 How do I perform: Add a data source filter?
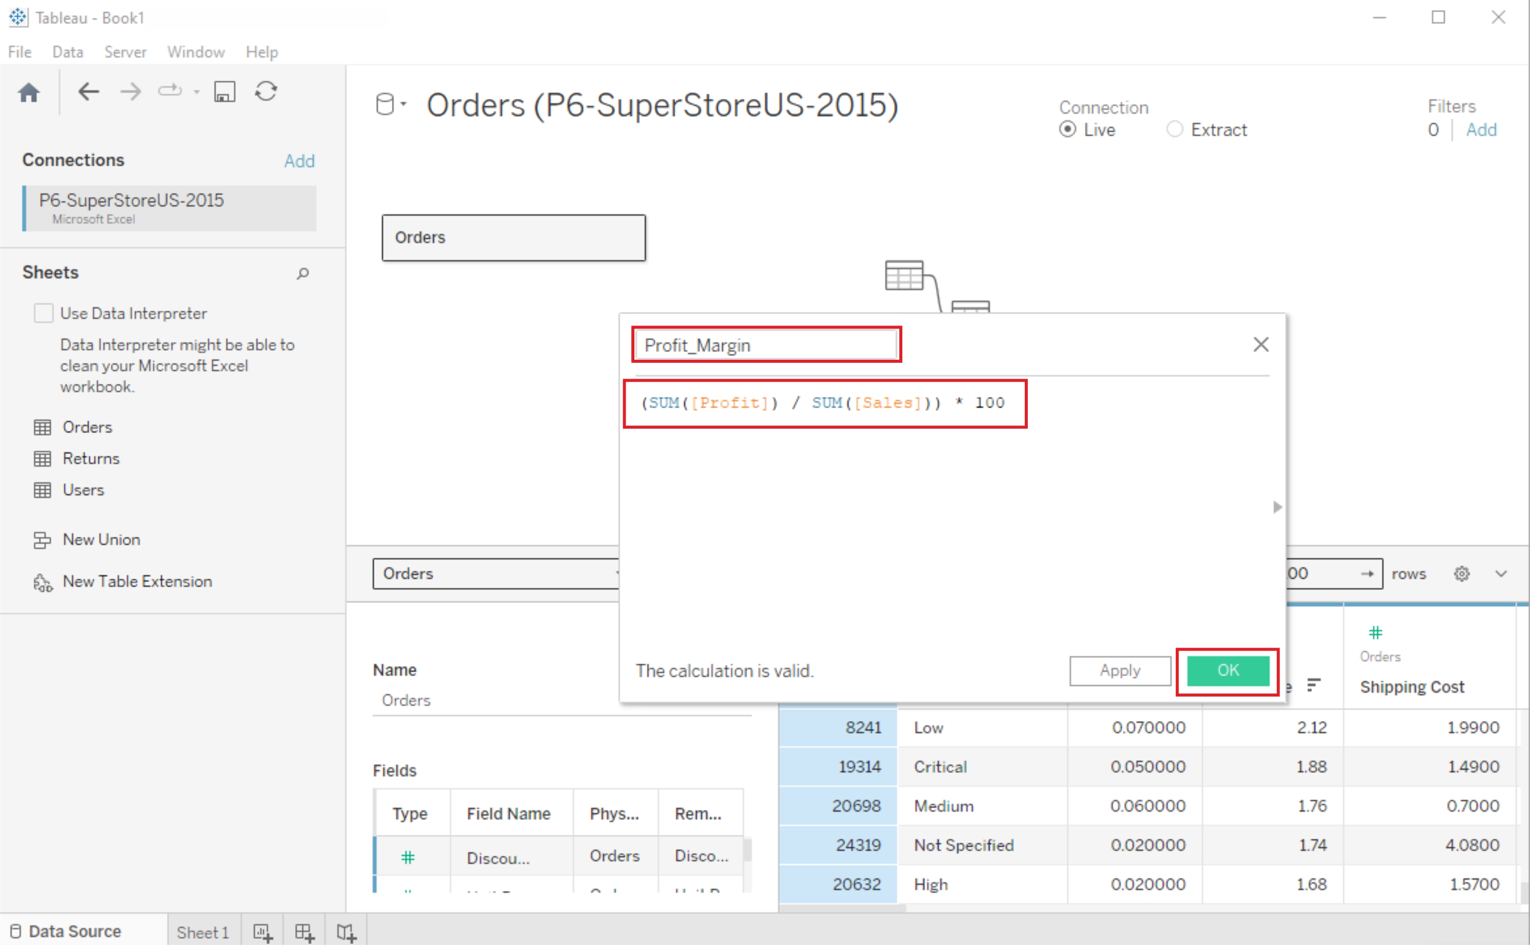(x=1481, y=130)
